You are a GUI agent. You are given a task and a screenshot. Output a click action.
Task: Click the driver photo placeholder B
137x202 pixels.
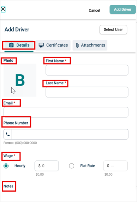point(20,80)
